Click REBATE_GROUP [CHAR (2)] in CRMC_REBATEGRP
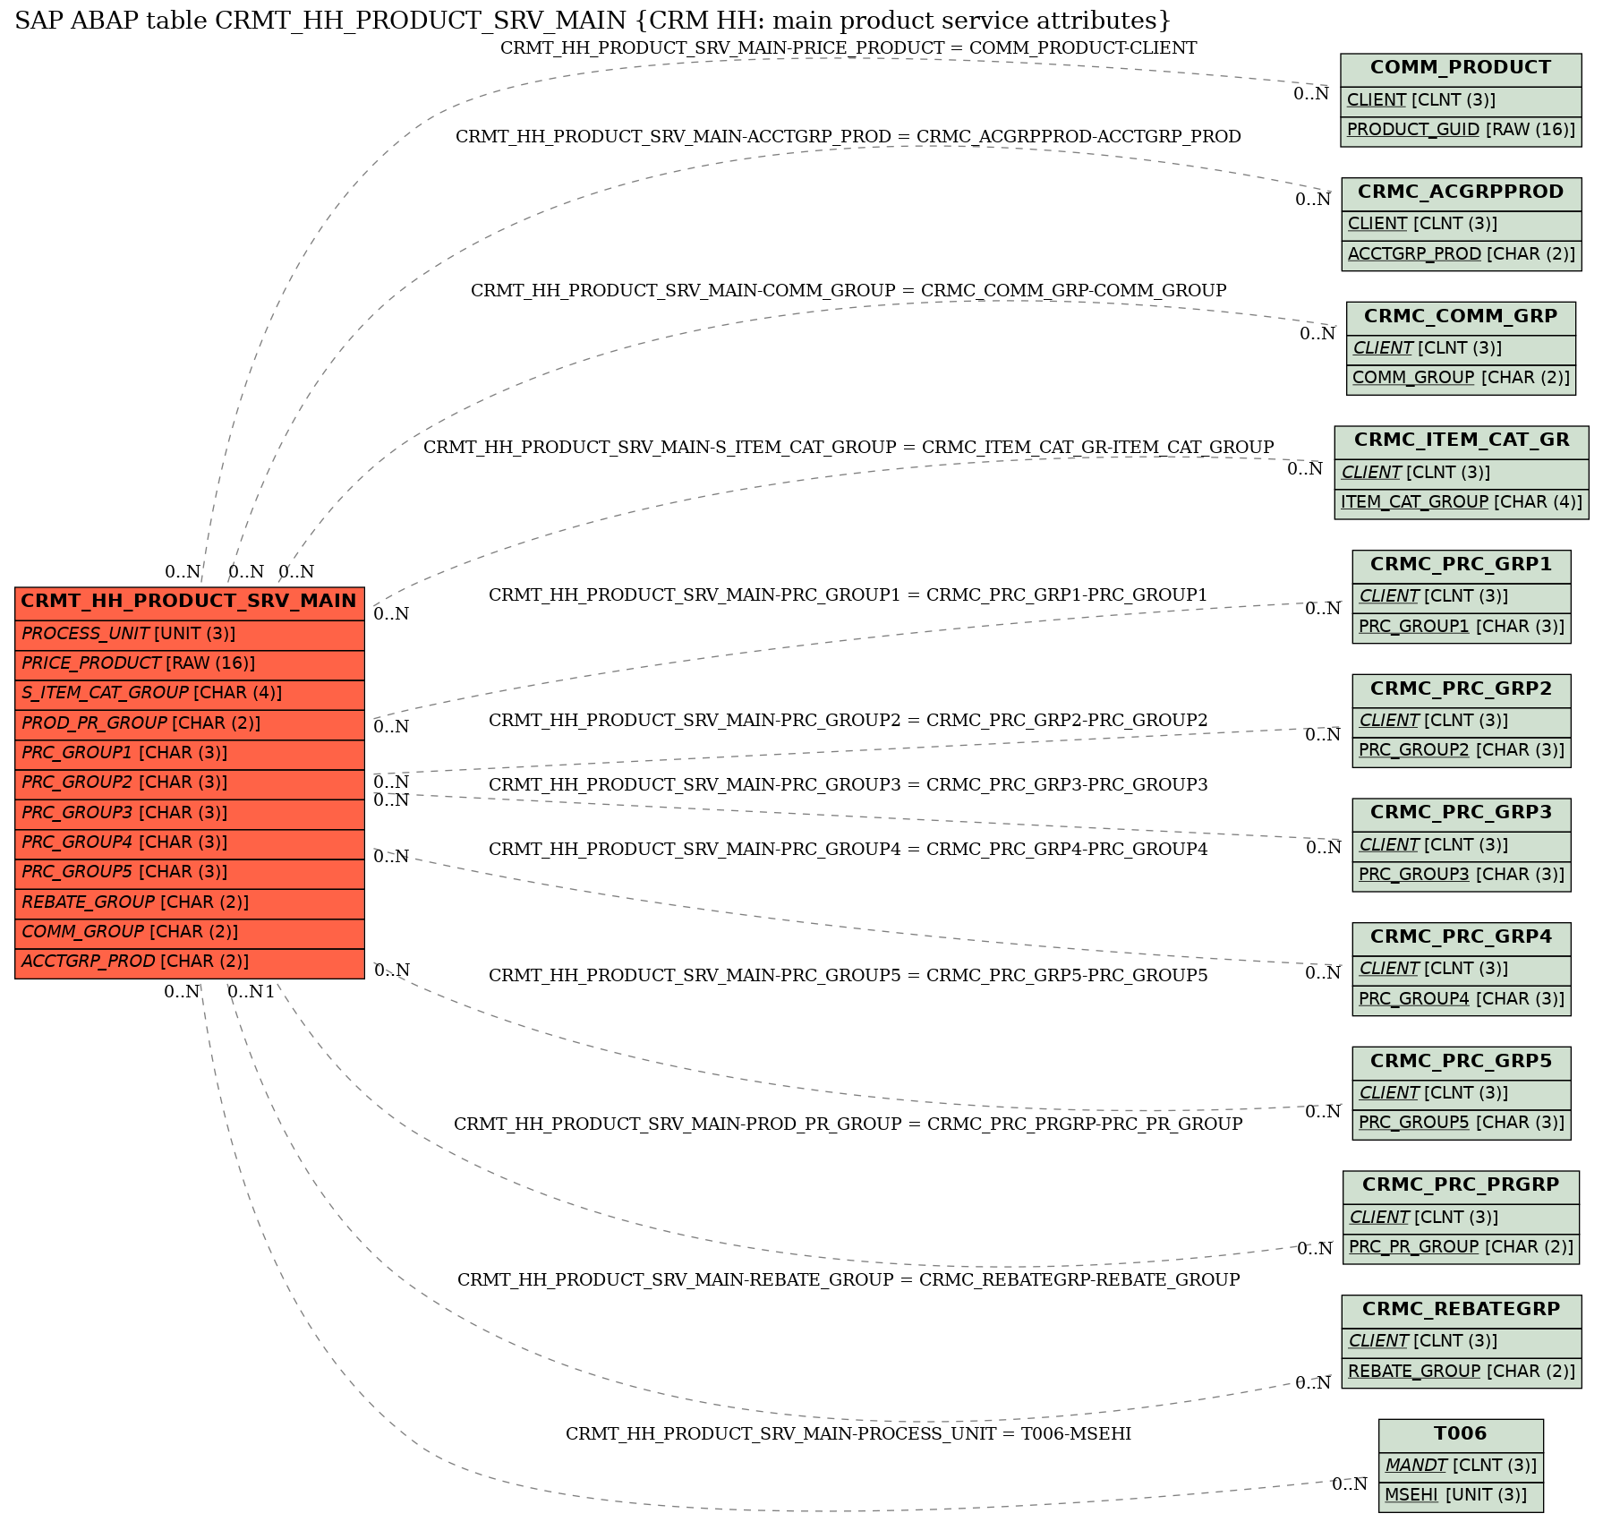 click(1461, 1372)
